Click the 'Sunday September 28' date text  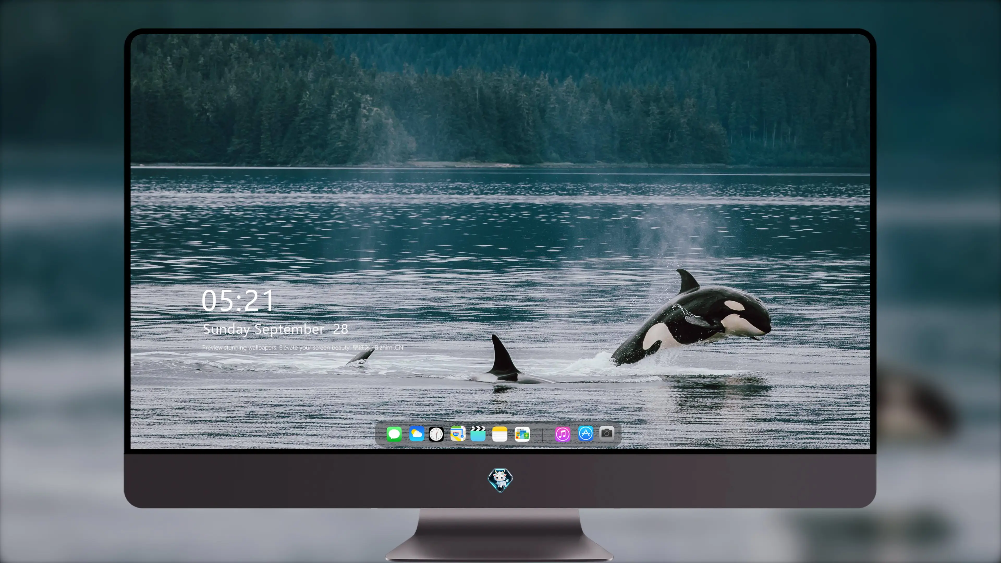(276, 329)
